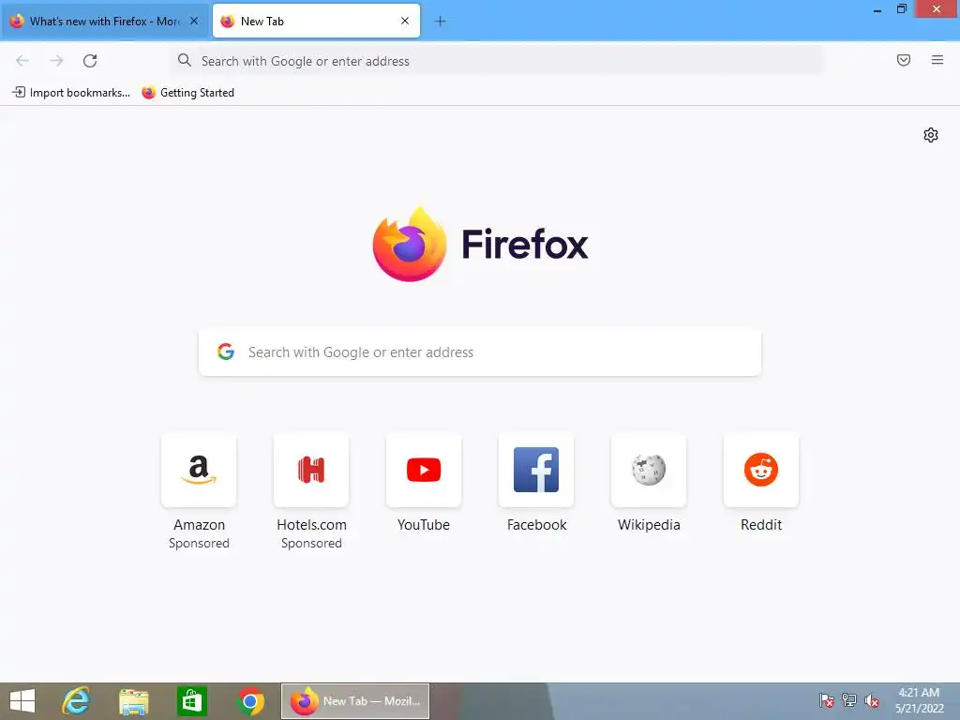Open File Explorer from taskbar

coord(134,701)
